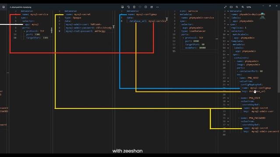Click the 'mysql-admin-user' data line in the secret
This screenshot has height=157, width=280.
click(x=84, y=24)
